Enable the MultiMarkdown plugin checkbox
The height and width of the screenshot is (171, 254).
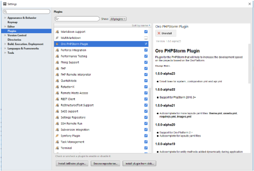pyautogui.click(x=146, y=38)
